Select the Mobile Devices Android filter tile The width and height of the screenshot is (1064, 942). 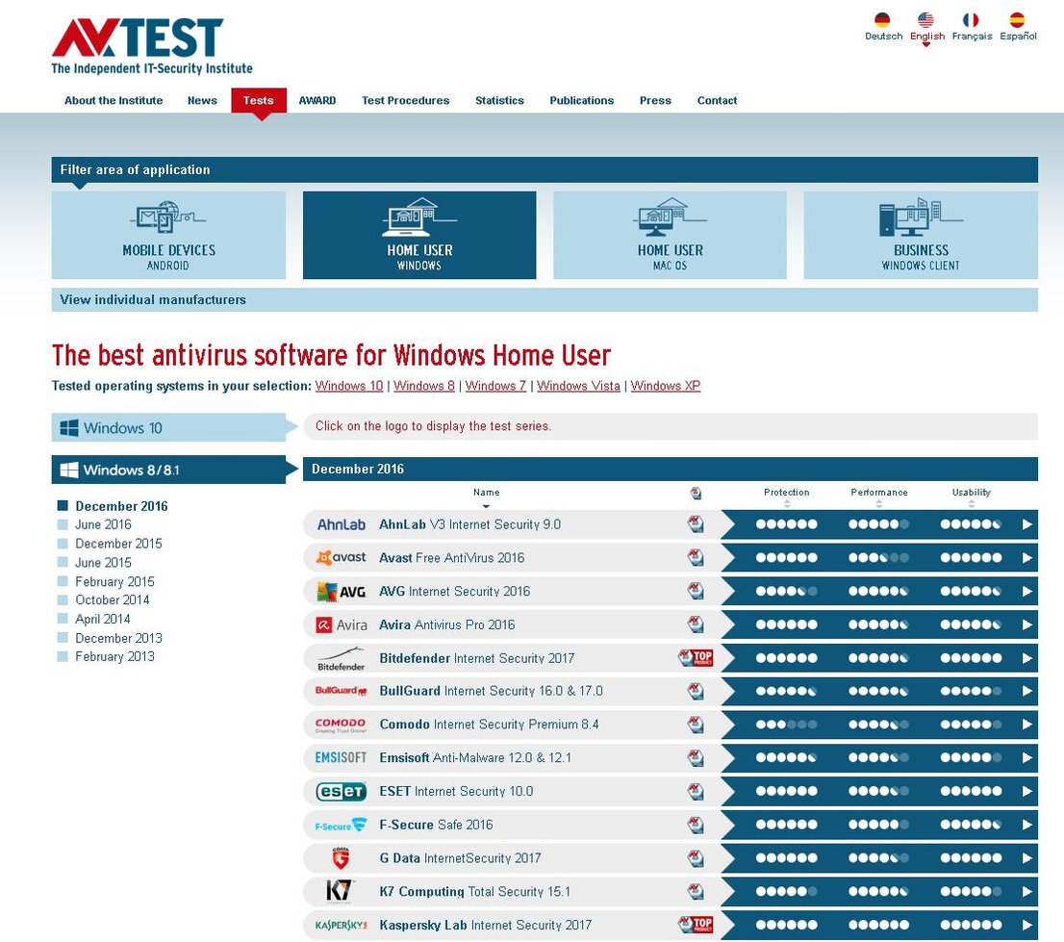[168, 235]
